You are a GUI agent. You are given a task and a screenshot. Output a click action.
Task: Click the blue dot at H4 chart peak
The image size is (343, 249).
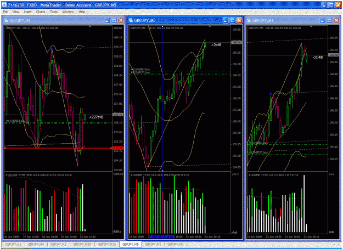point(52,49)
